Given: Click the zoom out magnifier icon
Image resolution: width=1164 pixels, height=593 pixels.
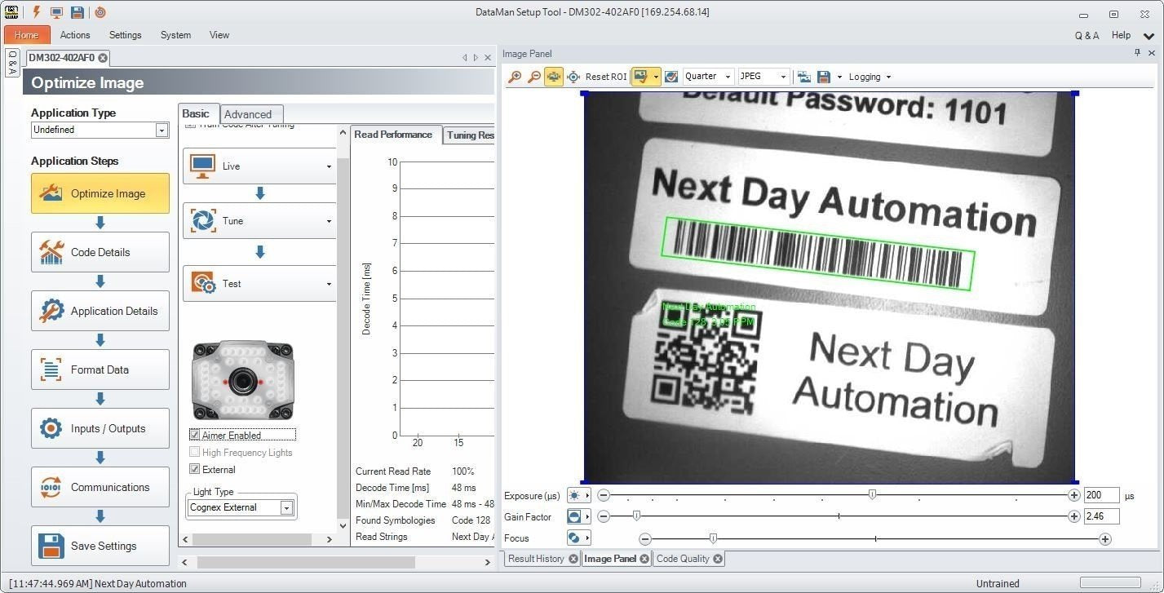Looking at the screenshot, I should point(534,77).
